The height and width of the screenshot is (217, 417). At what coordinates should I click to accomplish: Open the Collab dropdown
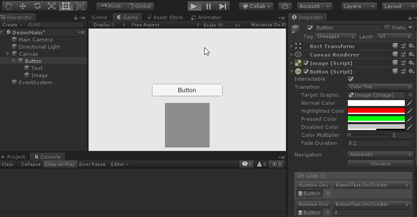pos(257,6)
